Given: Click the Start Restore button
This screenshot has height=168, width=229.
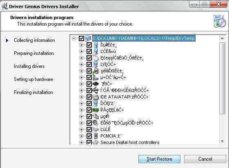Looking at the screenshot, I should pyautogui.click(x=159, y=159).
